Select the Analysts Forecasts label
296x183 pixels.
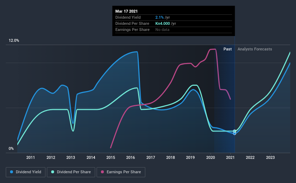[x=255, y=49]
